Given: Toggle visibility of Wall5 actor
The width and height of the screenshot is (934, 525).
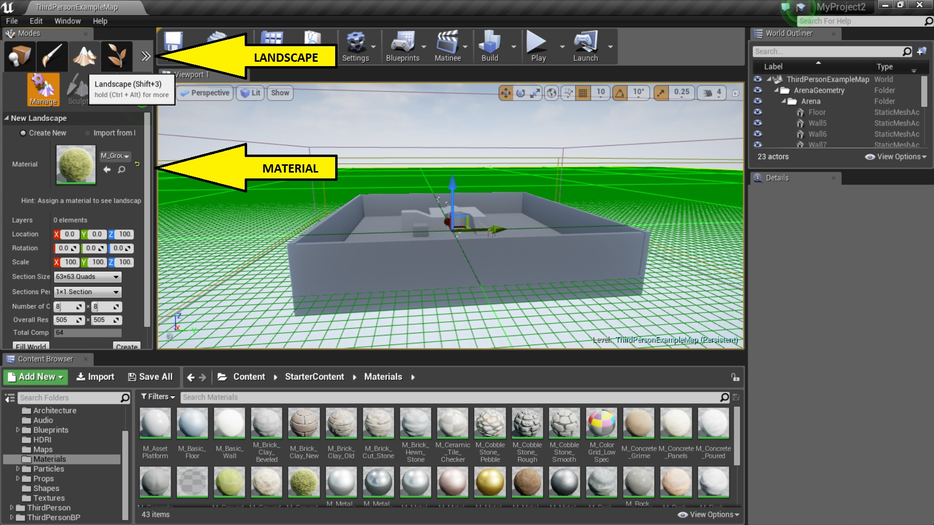Looking at the screenshot, I should [x=757, y=123].
